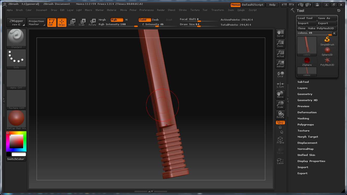Select the Sphere3D tool

(327, 51)
